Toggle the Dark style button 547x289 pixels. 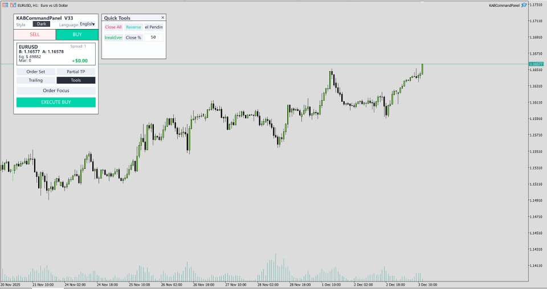(x=42, y=24)
